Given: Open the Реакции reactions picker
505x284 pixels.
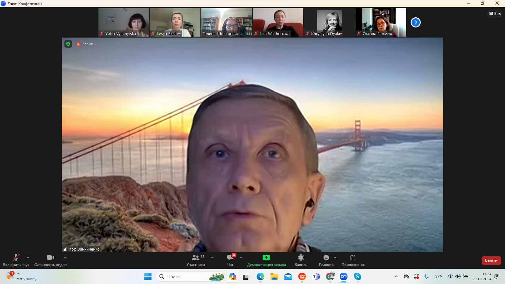Looking at the screenshot, I should (326, 260).
